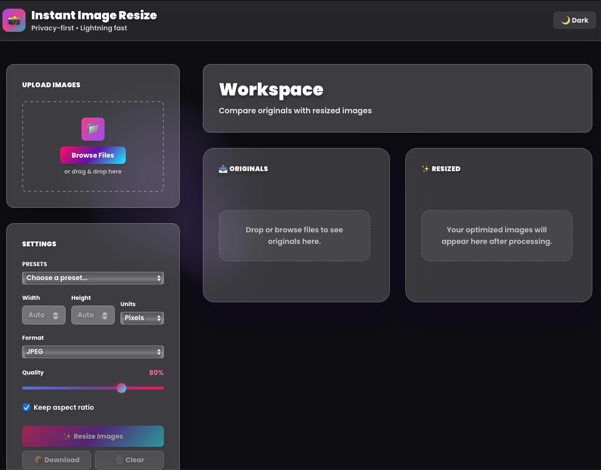Open the Units Pixels dropdown

pos(142,318)
